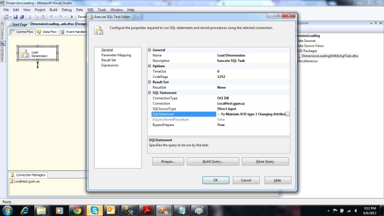Viewport: 384px width, 216px height.
Task: Open Windows Explorer from taskbar
Action: pos(41,211)
